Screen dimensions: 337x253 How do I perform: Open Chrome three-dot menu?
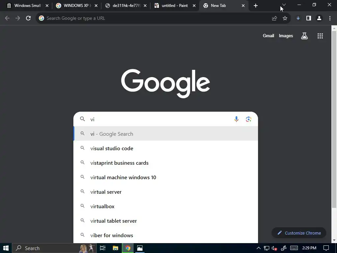[x=330, y=18]
